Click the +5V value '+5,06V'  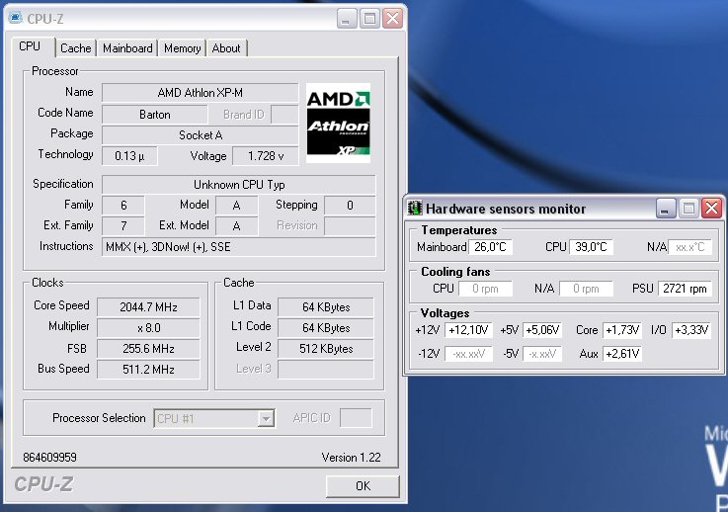(x=542, y=330)
